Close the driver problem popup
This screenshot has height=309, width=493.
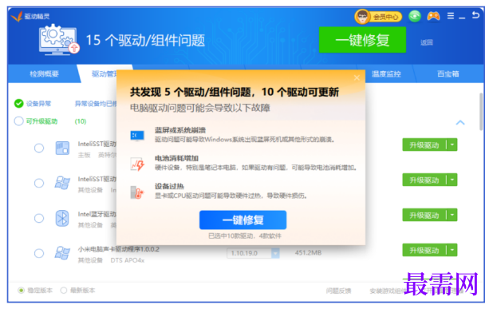pos(357,77)
